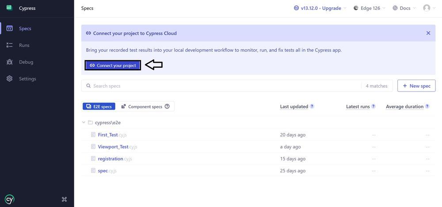The height and width of the screenshot is (207, 442).
Task: Click the Settings gear icon in sidebar
Action: click(x=10, y=79)
